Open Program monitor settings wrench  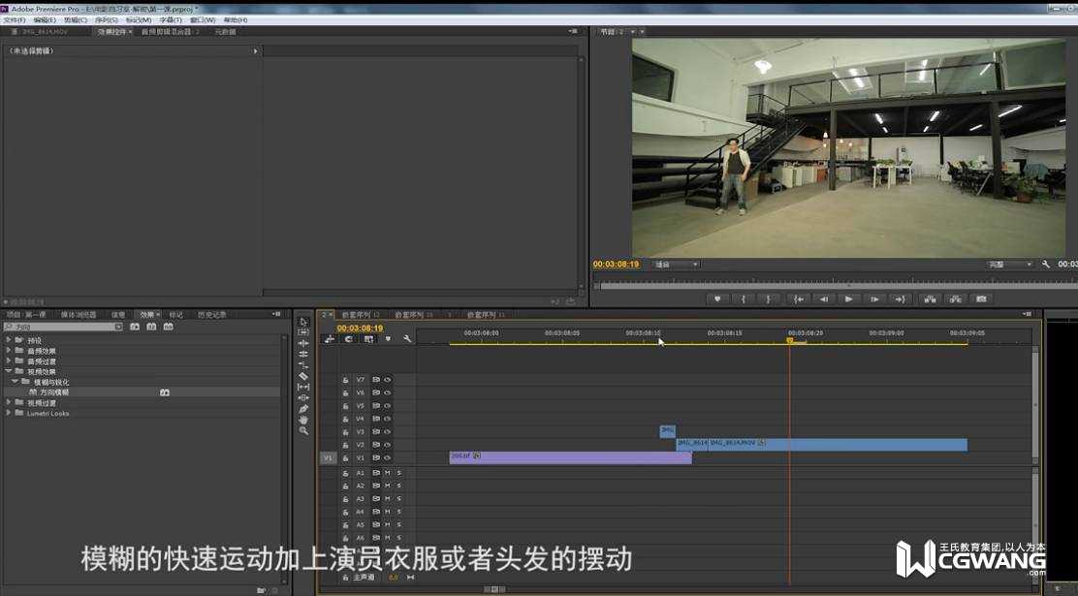1046,265
